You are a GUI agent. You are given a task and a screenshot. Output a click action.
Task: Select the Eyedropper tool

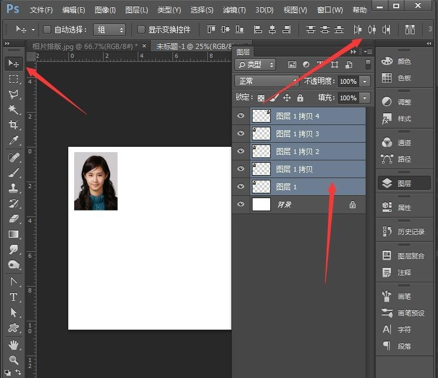(x=13, y=140)
